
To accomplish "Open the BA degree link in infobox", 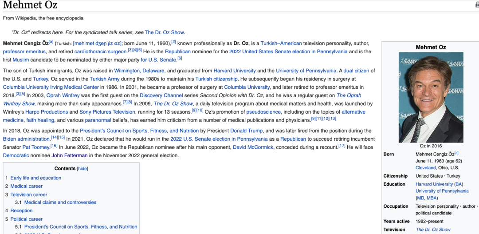I will (459, 184).
